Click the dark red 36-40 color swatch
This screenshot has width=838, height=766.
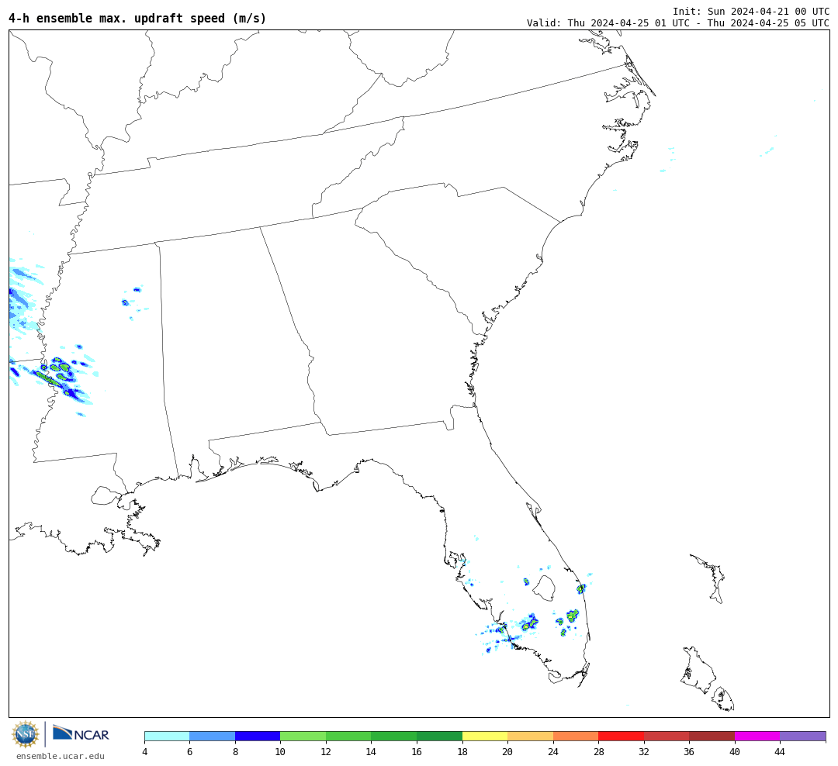[x=712, y=736]
